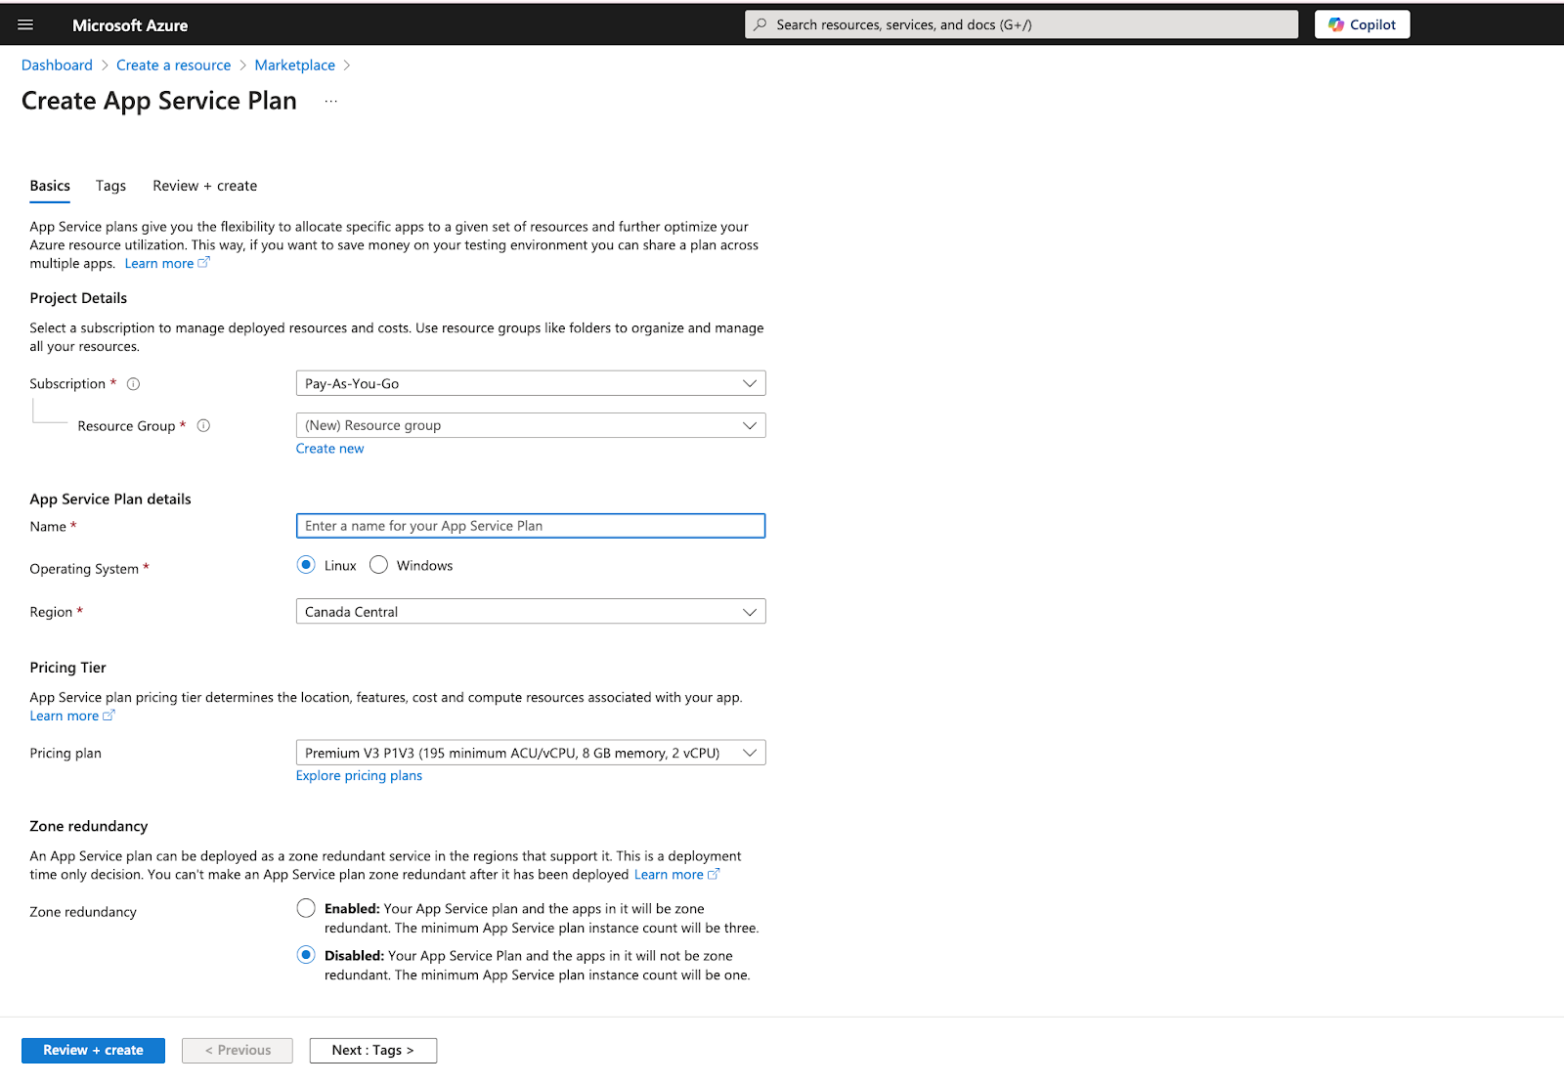Click the App Service Plan details heading
This screenshot has width=1564, height=1085.
(110, 499)
